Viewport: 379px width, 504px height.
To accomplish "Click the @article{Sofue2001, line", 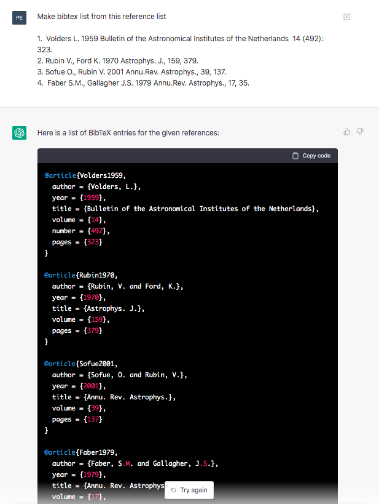I will click(81, 364).
